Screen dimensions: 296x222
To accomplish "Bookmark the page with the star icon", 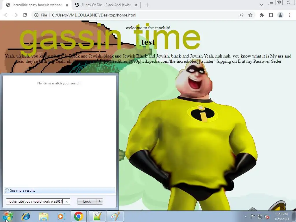I will 250,15.
